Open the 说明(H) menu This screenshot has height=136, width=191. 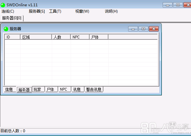click(x=111, y=11)
